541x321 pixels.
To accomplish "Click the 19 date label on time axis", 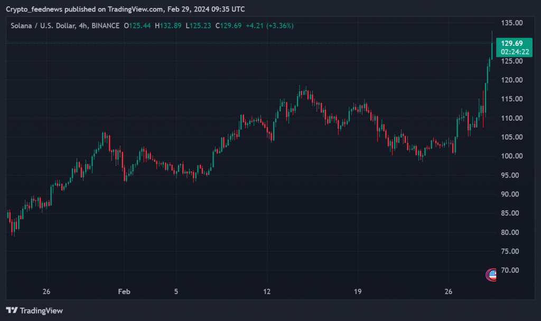I will coord(358,291).
